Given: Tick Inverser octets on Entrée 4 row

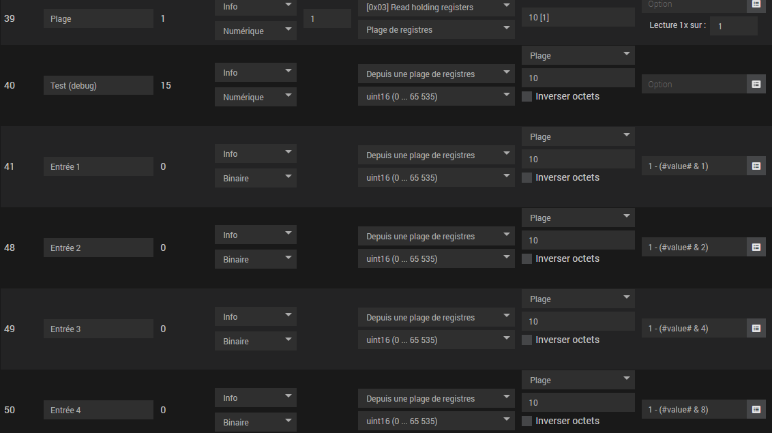Looking at the screenshot, I should click(526, 421).
